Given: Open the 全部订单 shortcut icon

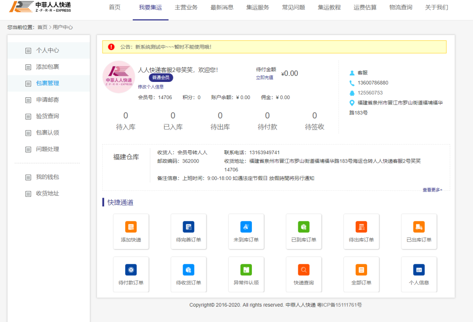Looking at the screenshot, I should pyautogui.click(x=361, y=270).
